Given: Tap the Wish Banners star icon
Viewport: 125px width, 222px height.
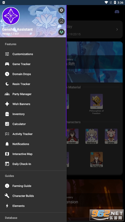Looking at the screenshot, I should (7, 104).
